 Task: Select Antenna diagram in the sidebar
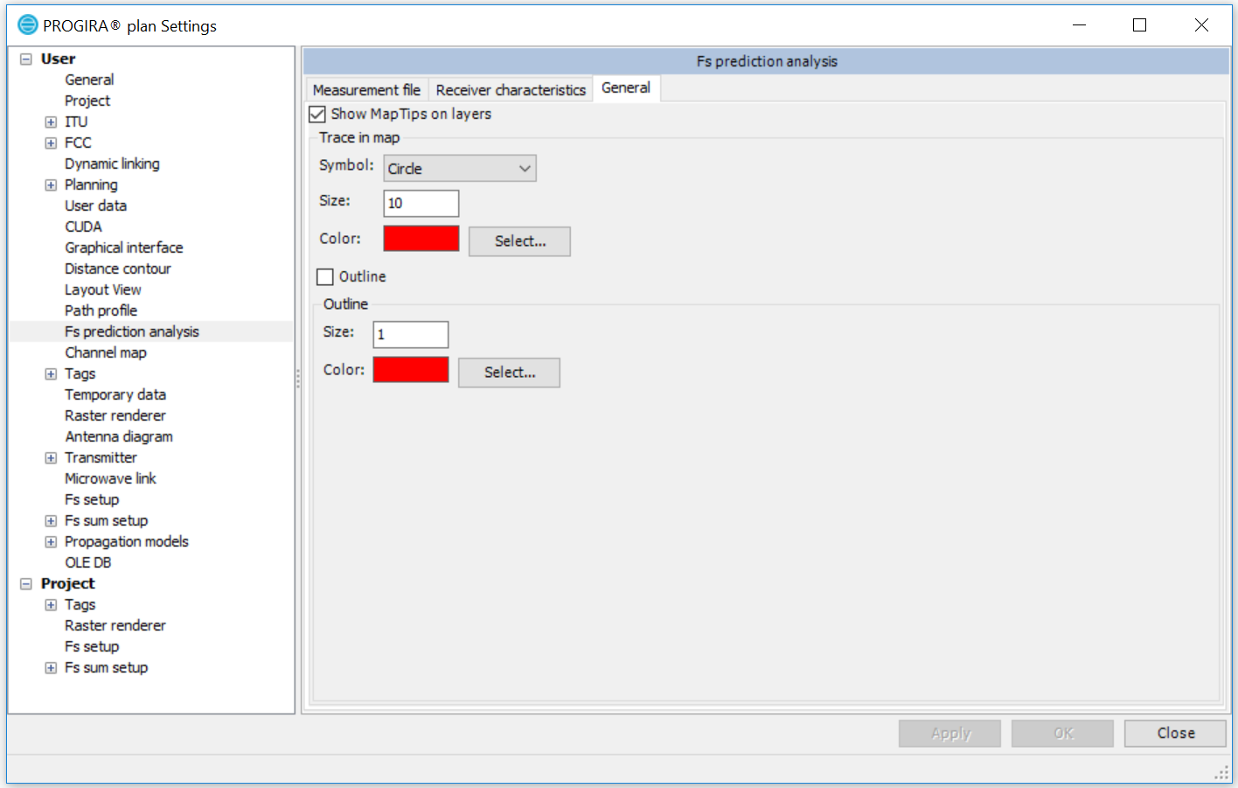[119, 436]
